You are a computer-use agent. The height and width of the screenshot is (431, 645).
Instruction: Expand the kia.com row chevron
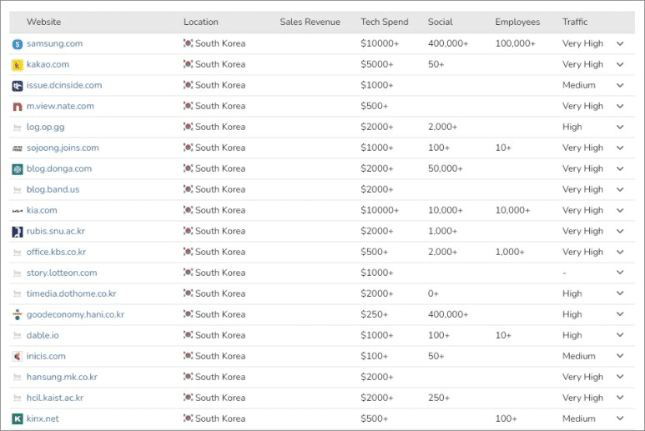(620, 210)
